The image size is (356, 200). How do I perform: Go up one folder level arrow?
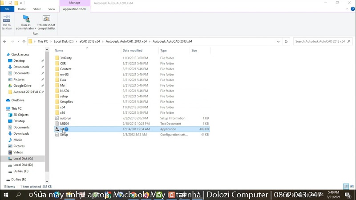pos(24,41)
